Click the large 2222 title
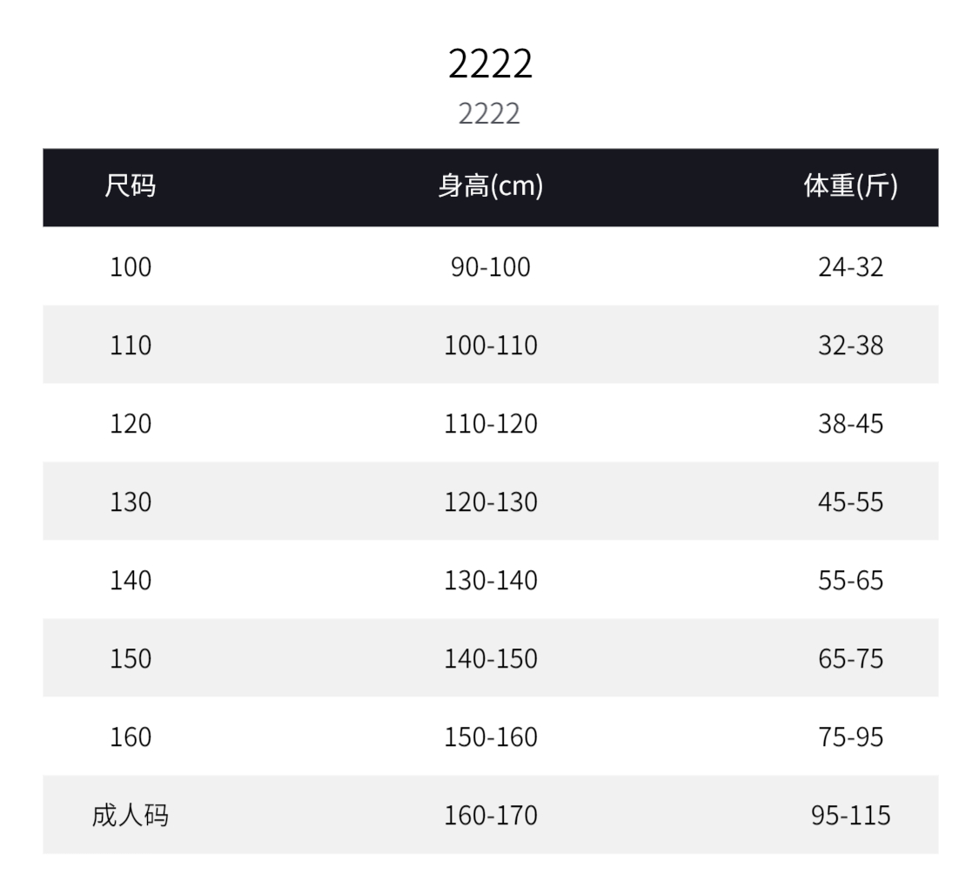The image size is (979, 894). click(490, 64)
